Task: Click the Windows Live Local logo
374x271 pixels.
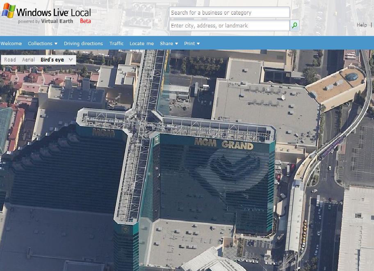Action: tap(46, 14)
